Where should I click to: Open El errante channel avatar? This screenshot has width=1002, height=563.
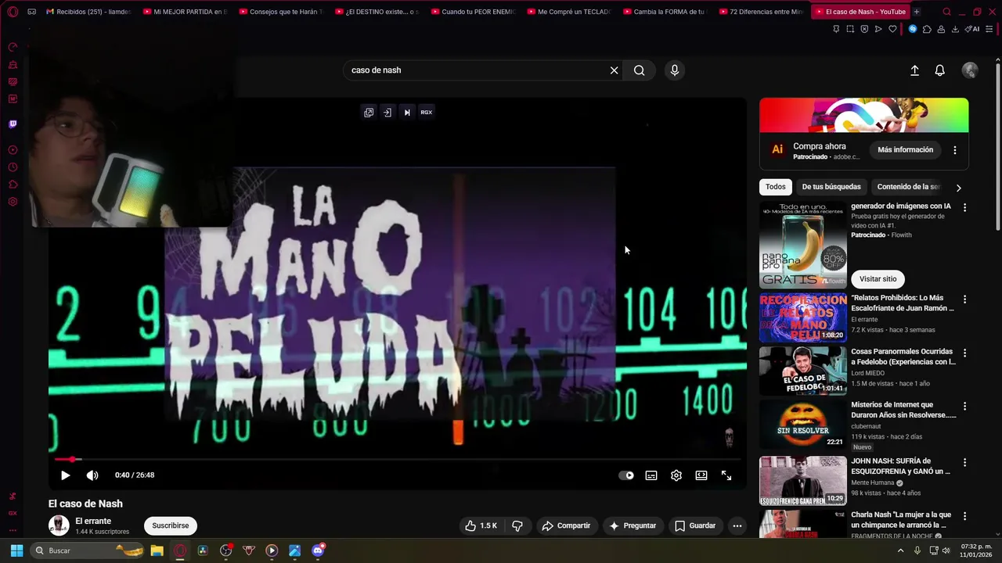pyautogui.click(x=59, y=526)
